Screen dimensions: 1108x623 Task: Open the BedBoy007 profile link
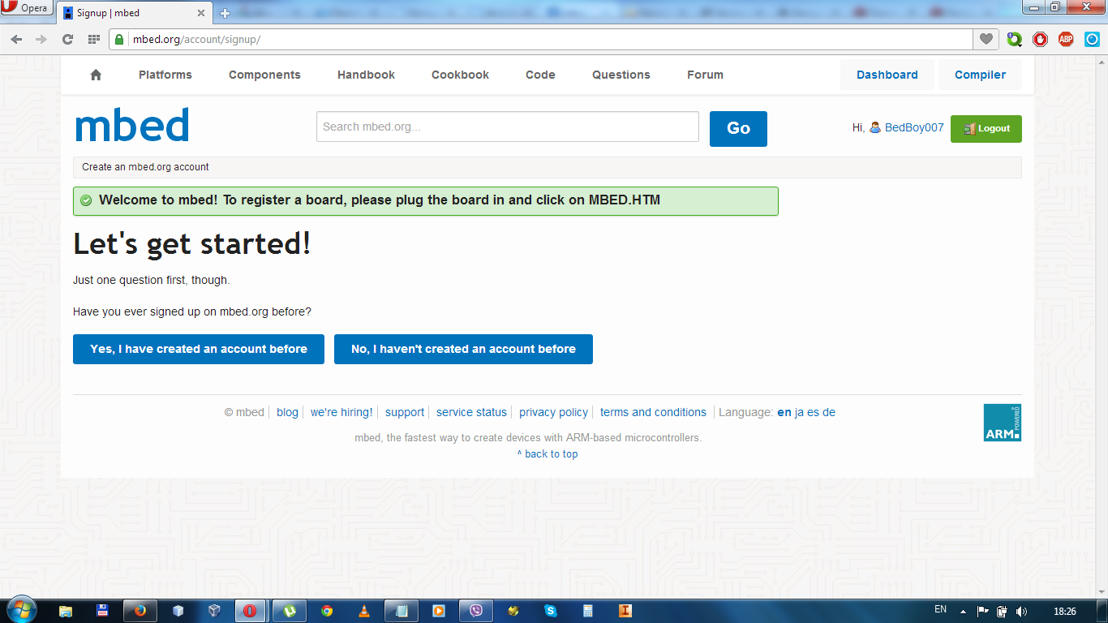tap(914, 128)
